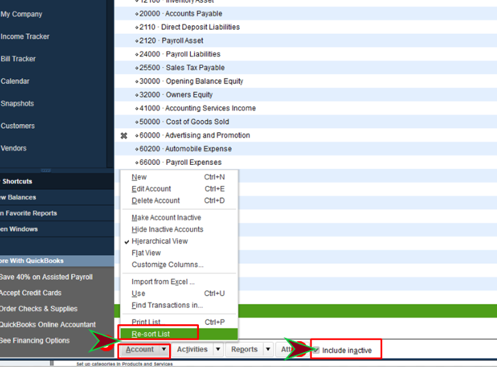
Task: Choose Import from Excel ...
Action: point(179,282)
